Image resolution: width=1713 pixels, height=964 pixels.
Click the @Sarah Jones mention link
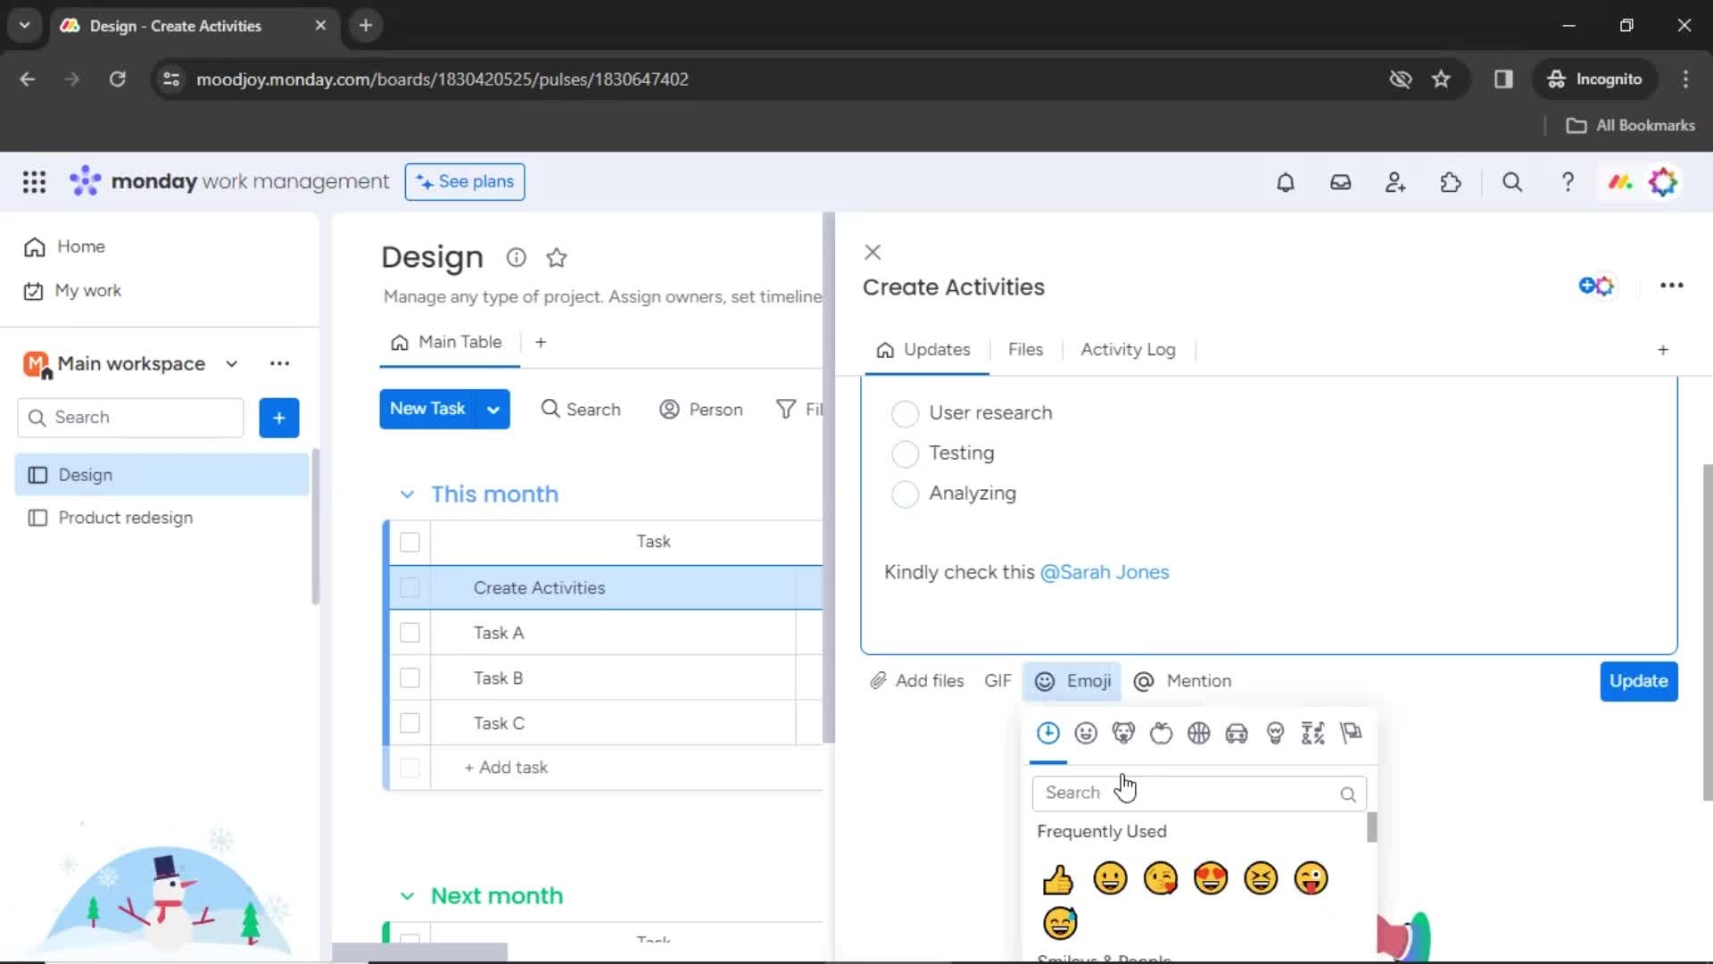pyautogui.click(x=1104, y=572)
